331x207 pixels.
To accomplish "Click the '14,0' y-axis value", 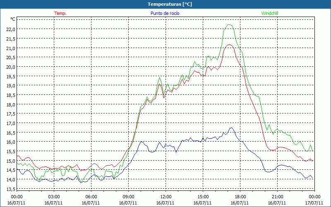I will tap(11, 180).
